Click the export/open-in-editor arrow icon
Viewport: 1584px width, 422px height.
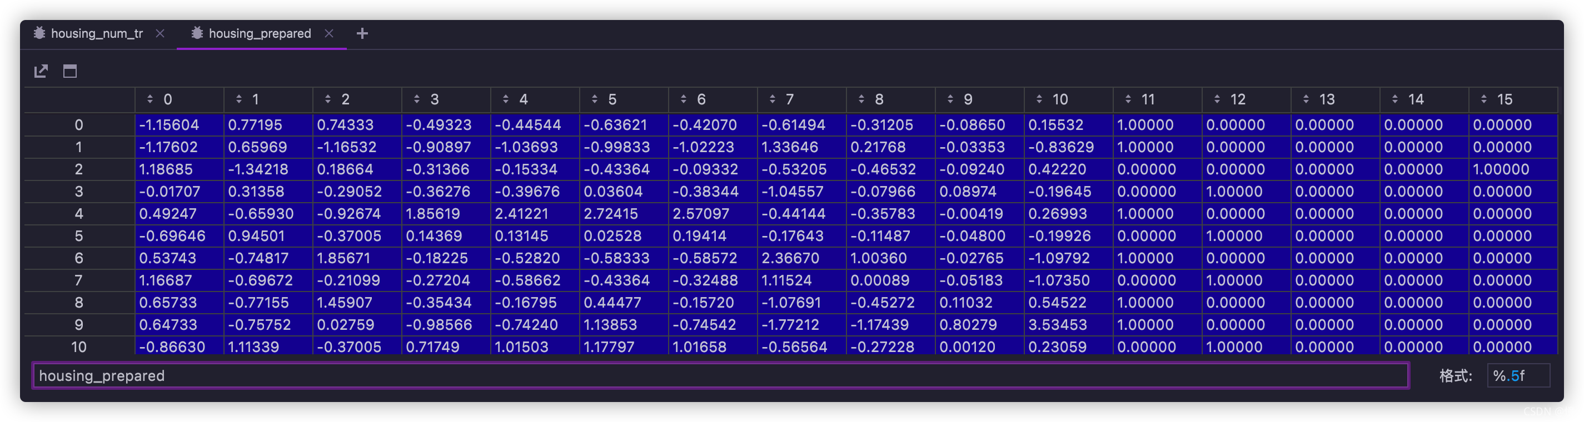[x=41, y=71]
